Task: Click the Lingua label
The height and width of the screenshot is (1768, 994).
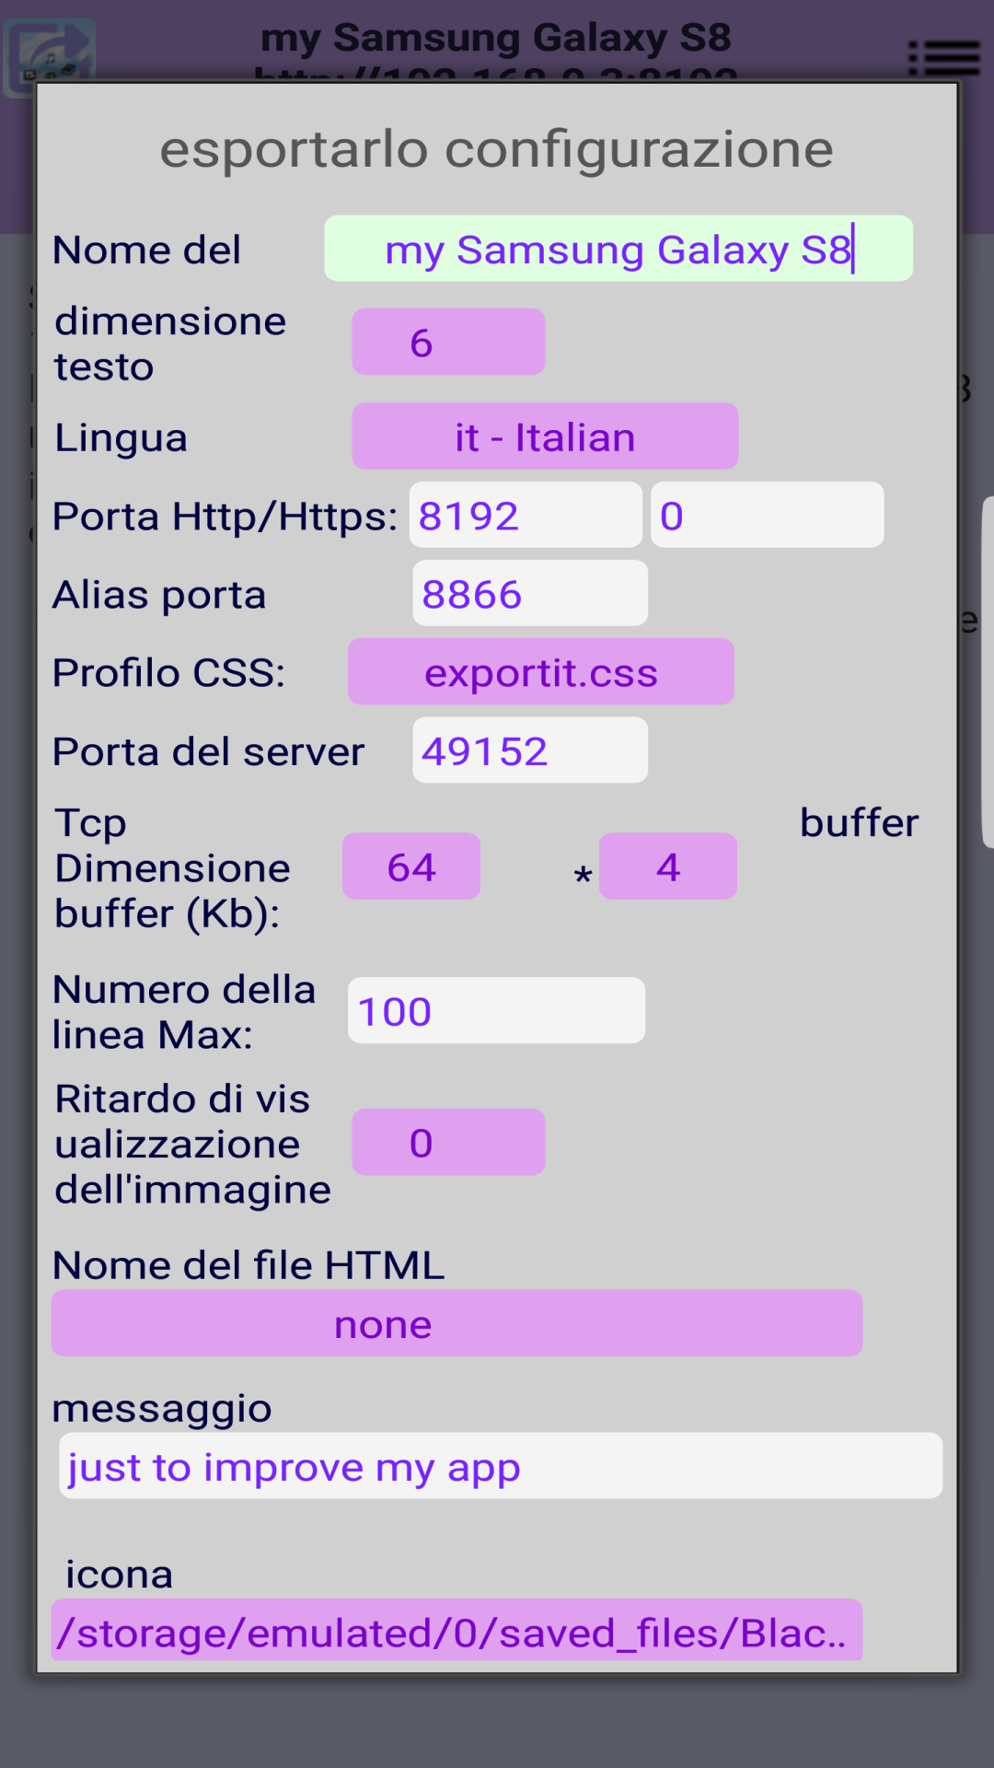Action: pyautogui.click(x=121, y=438)
